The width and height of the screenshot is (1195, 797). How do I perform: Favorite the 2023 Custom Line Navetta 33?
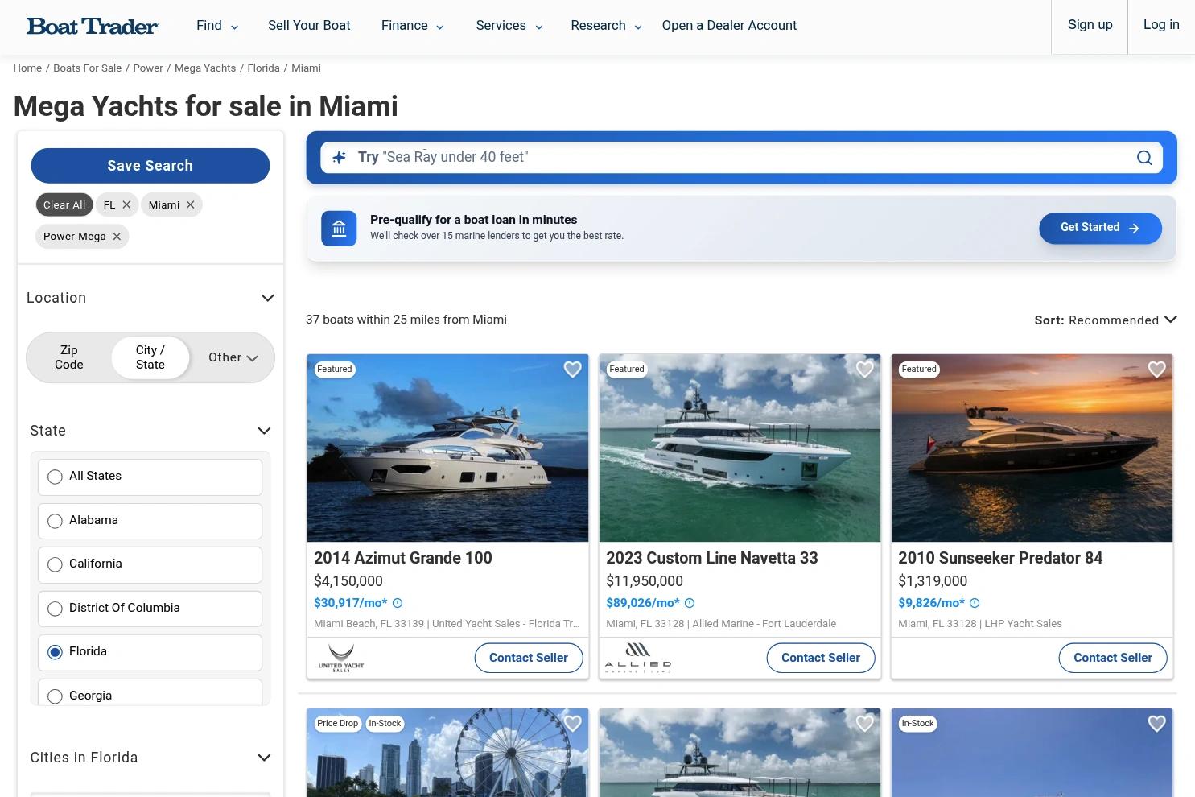point(864,370)
